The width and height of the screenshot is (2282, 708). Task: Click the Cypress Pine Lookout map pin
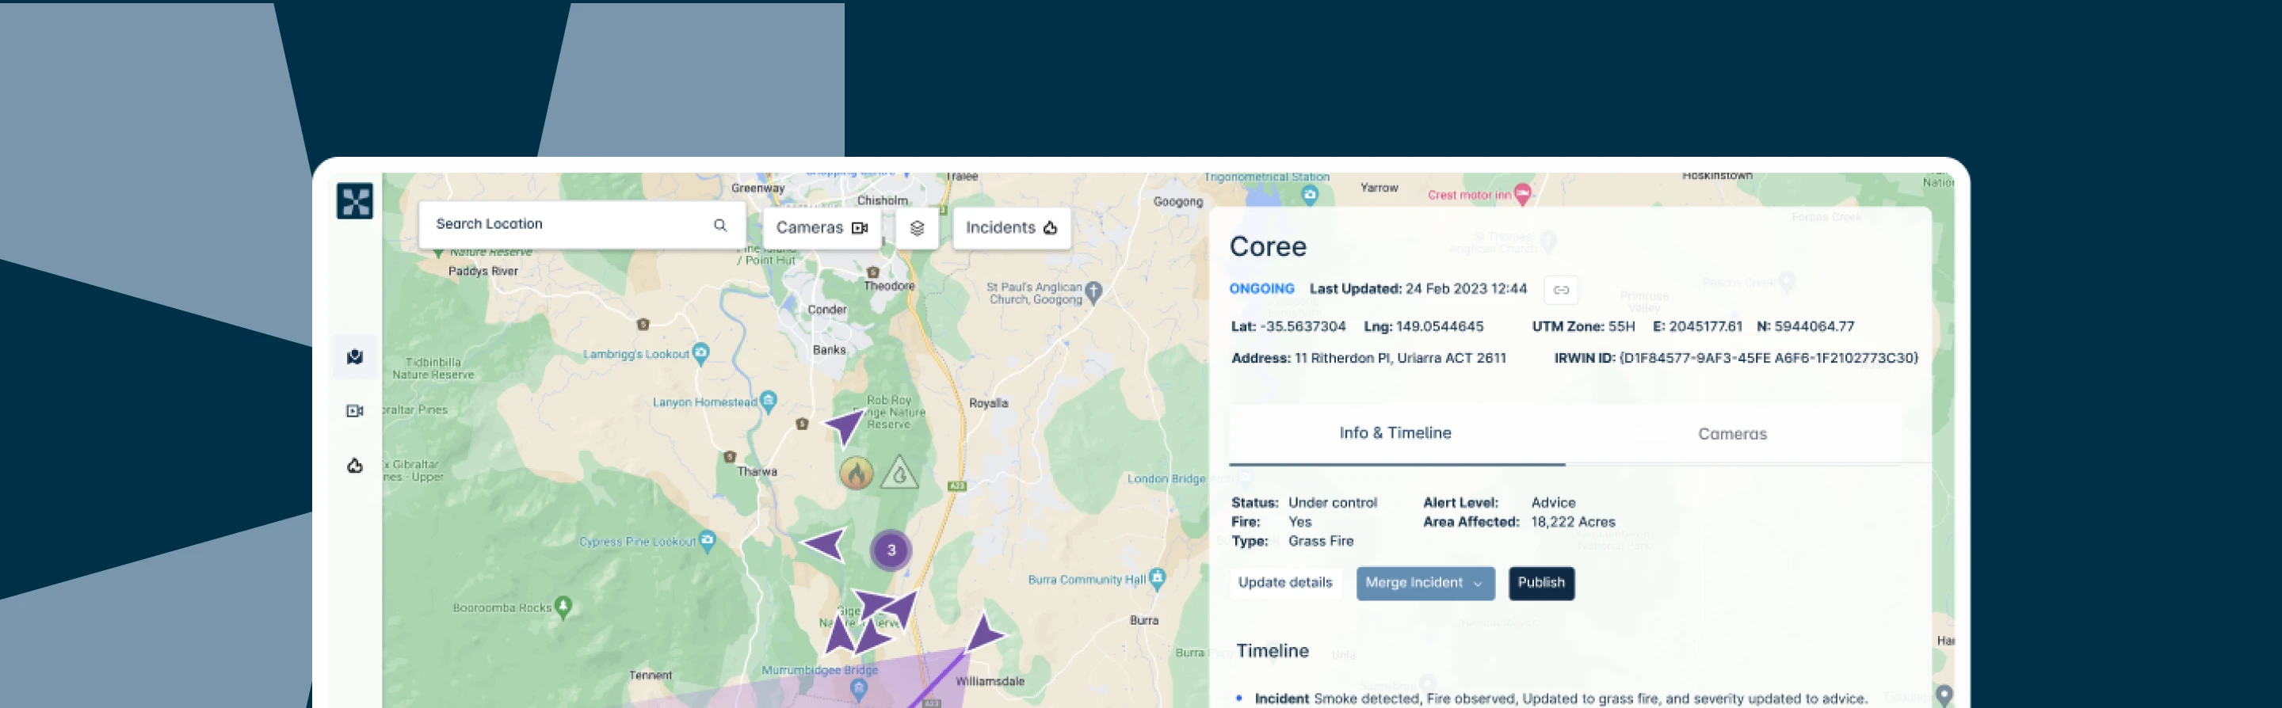coord(707,540)
